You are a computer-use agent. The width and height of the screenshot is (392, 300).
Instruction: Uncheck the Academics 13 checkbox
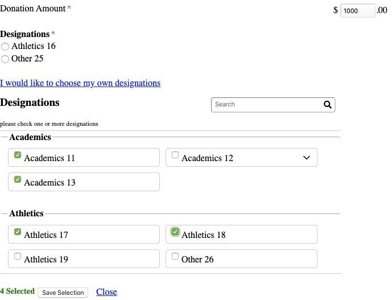click(18, 179)
